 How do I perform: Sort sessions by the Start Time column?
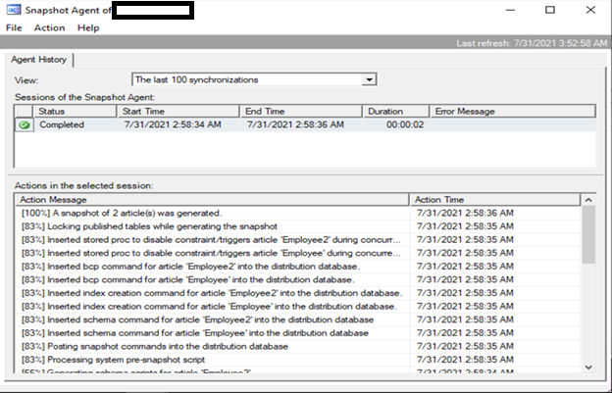(178, 111)
